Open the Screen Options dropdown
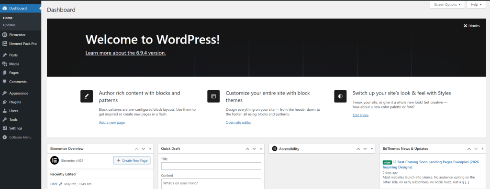 [x=447, y=5]
